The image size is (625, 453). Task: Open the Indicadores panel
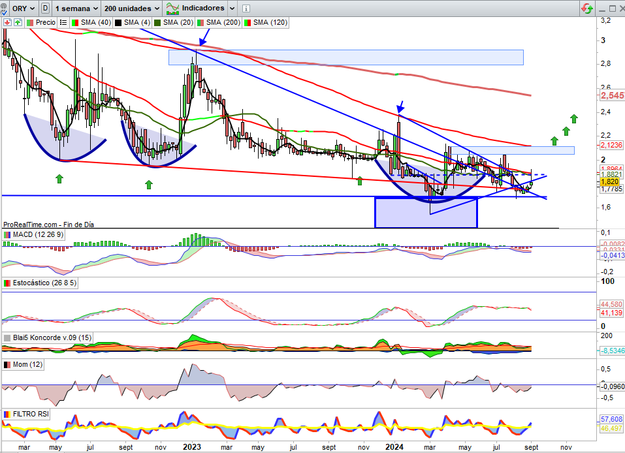click(203, 8)
